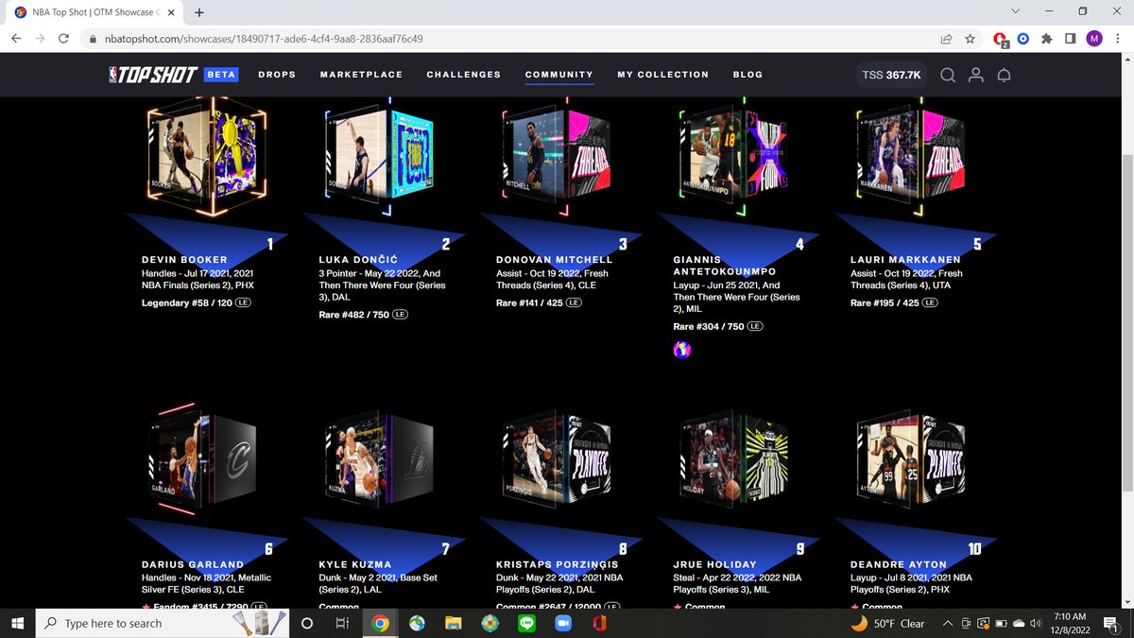Screen dimensions: 1134x638
Task: Open the Chrome profile avatar M
Action: (1094, 39)
